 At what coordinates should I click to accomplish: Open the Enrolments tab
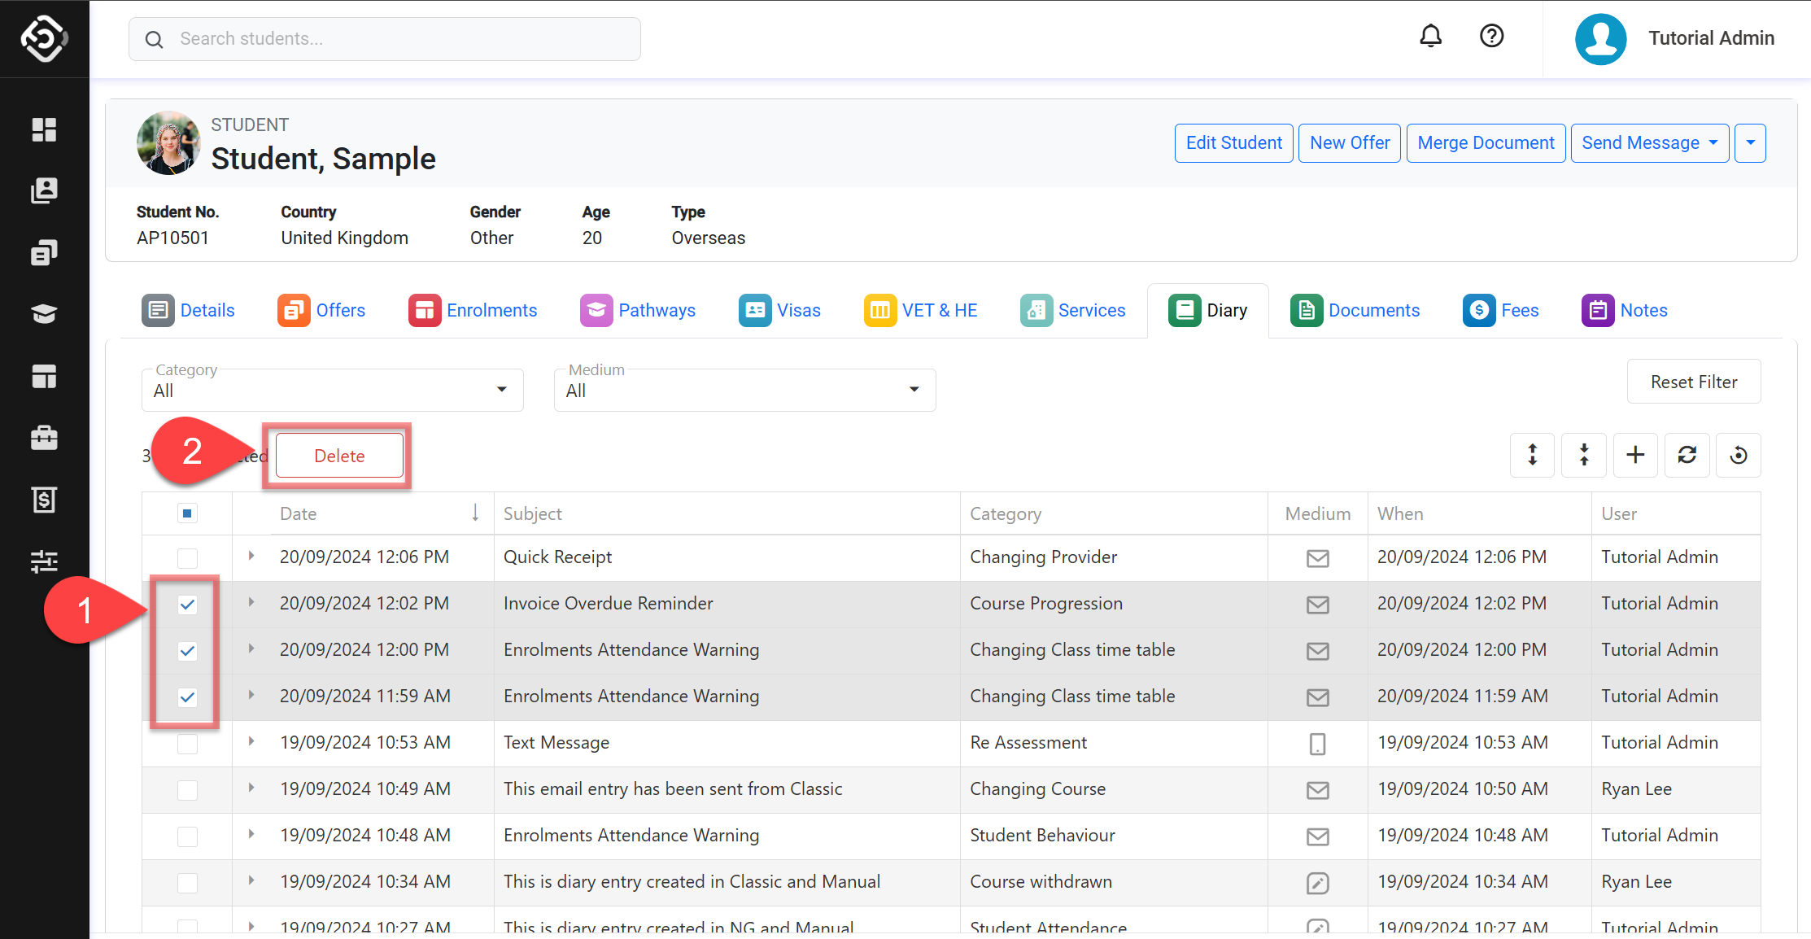click(x=473, y=311)
